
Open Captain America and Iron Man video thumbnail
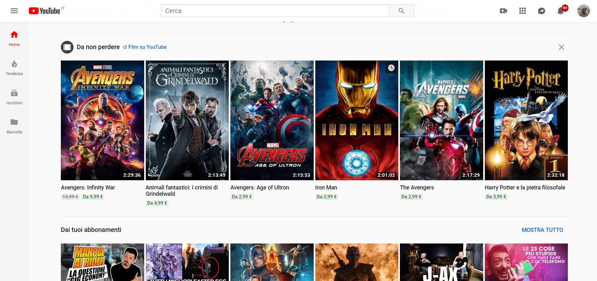coord(272,262)
